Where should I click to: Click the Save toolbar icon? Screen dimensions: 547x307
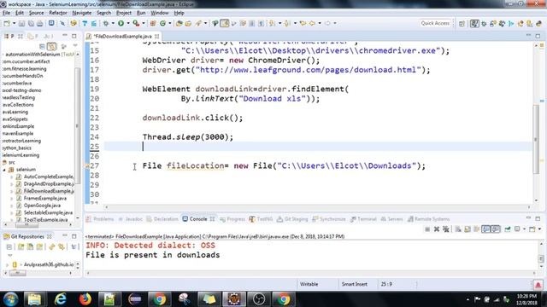click(x=21, y=23)
